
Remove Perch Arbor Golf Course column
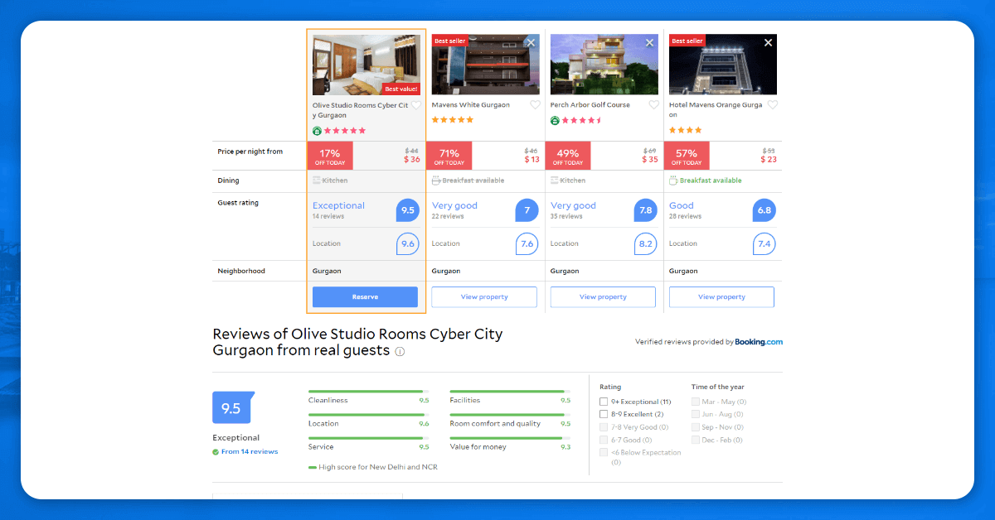click(x=649, y=42)
